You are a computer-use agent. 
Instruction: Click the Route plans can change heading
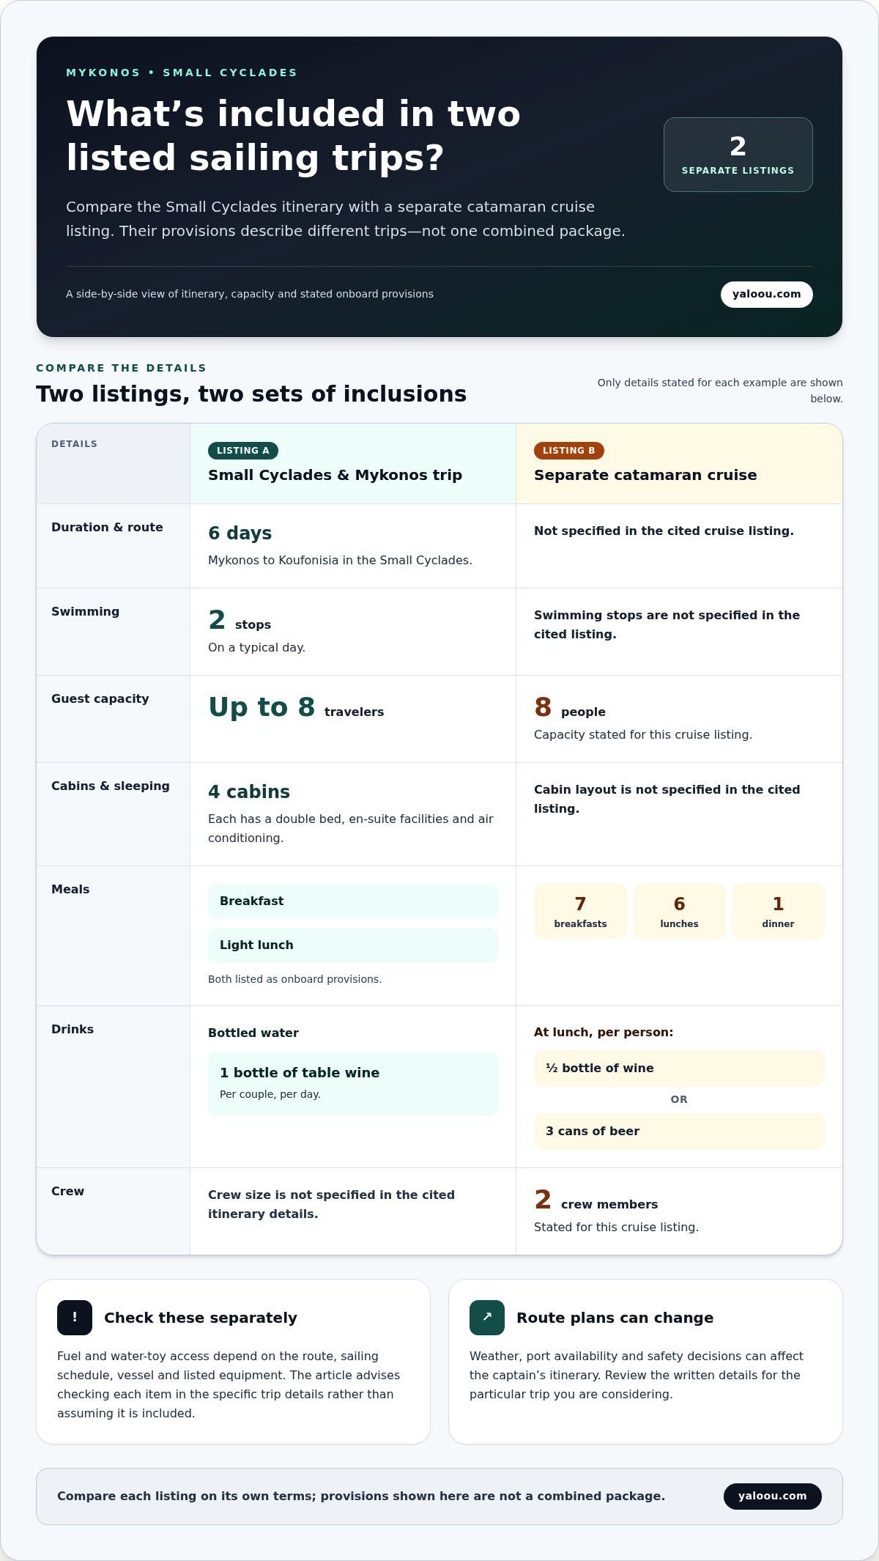[615, 1318]
